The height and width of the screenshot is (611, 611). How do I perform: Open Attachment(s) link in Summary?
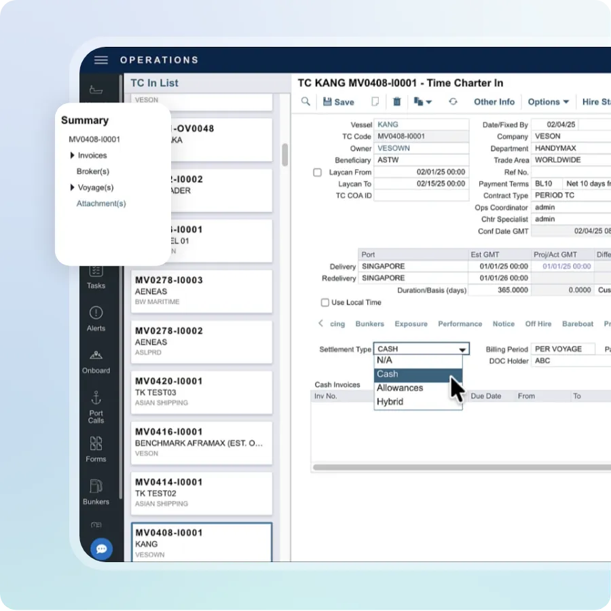point(101,204)
